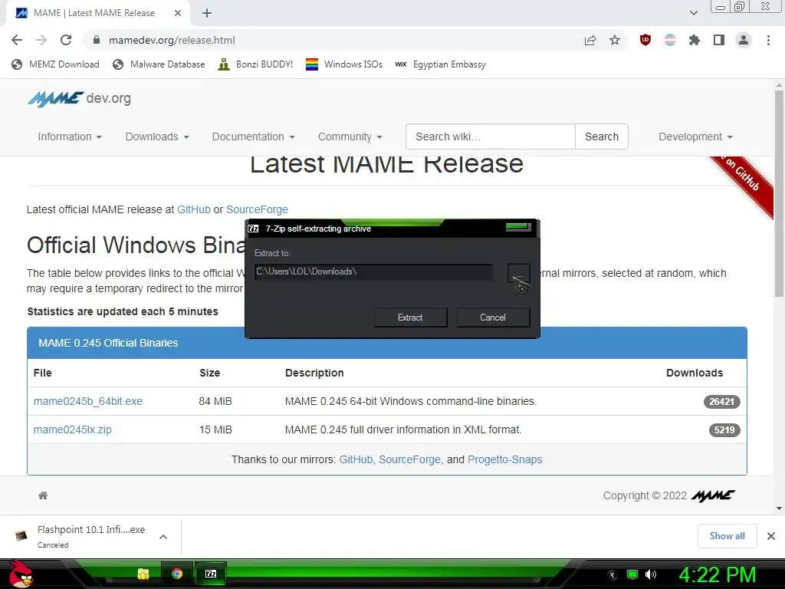Click the striped flag extension icon
This screenshot has width=785, height=589.
670,40
